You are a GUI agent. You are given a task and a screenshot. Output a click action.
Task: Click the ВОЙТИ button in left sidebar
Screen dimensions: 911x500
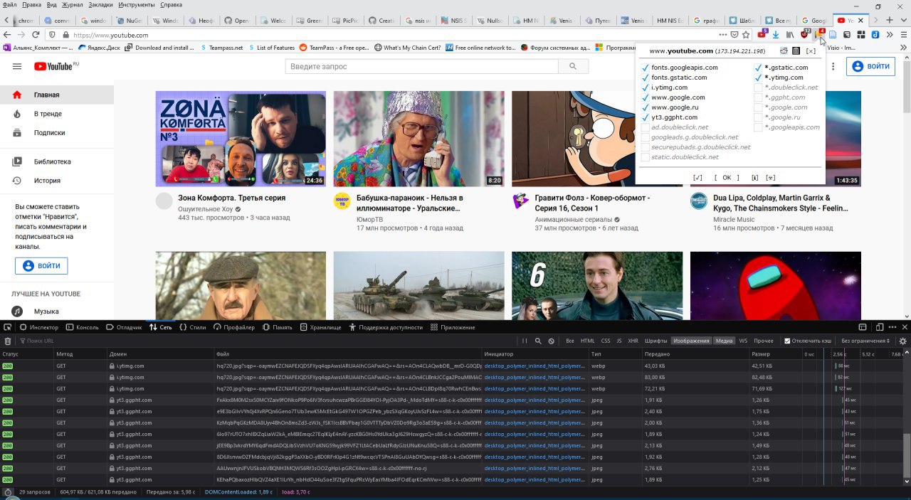(x=41, y=266)
